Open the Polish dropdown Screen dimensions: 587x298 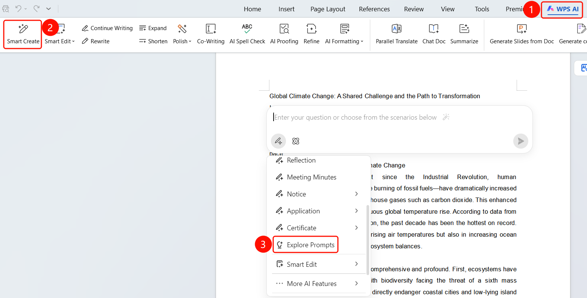pyautogui.click(x=182, y=34)
